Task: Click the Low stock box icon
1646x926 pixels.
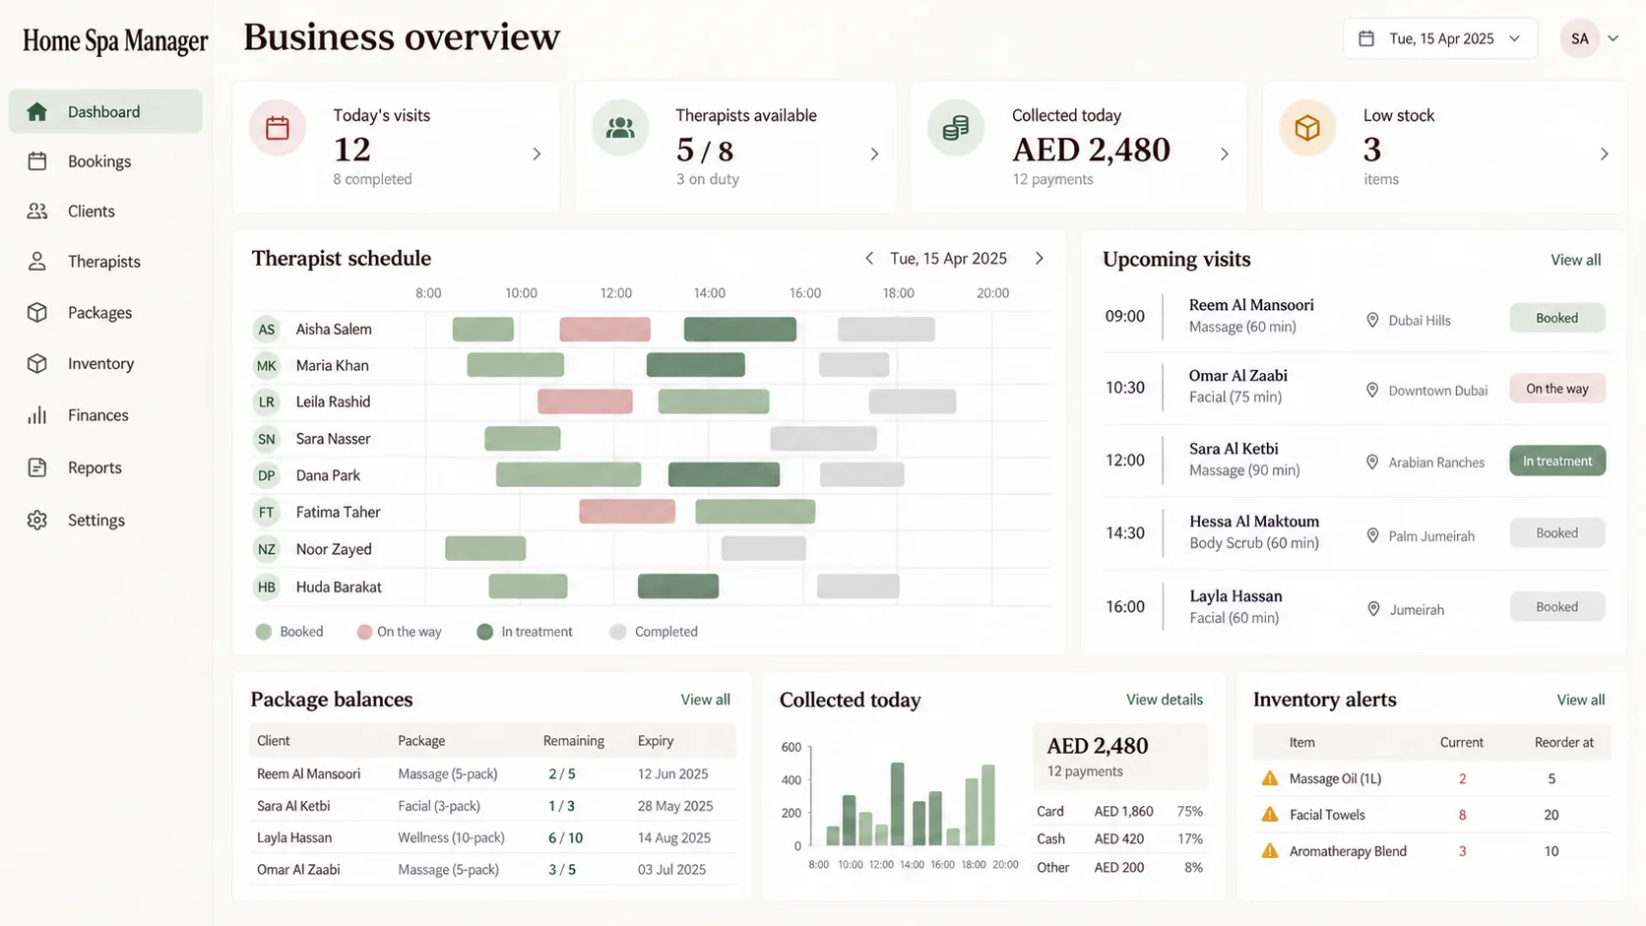Action: 1307,128
